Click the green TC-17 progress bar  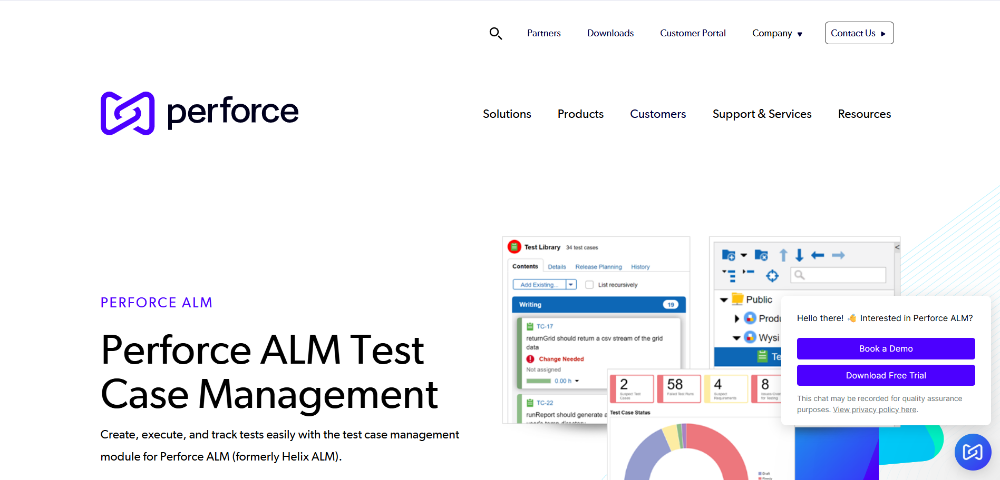coord(538,381)
